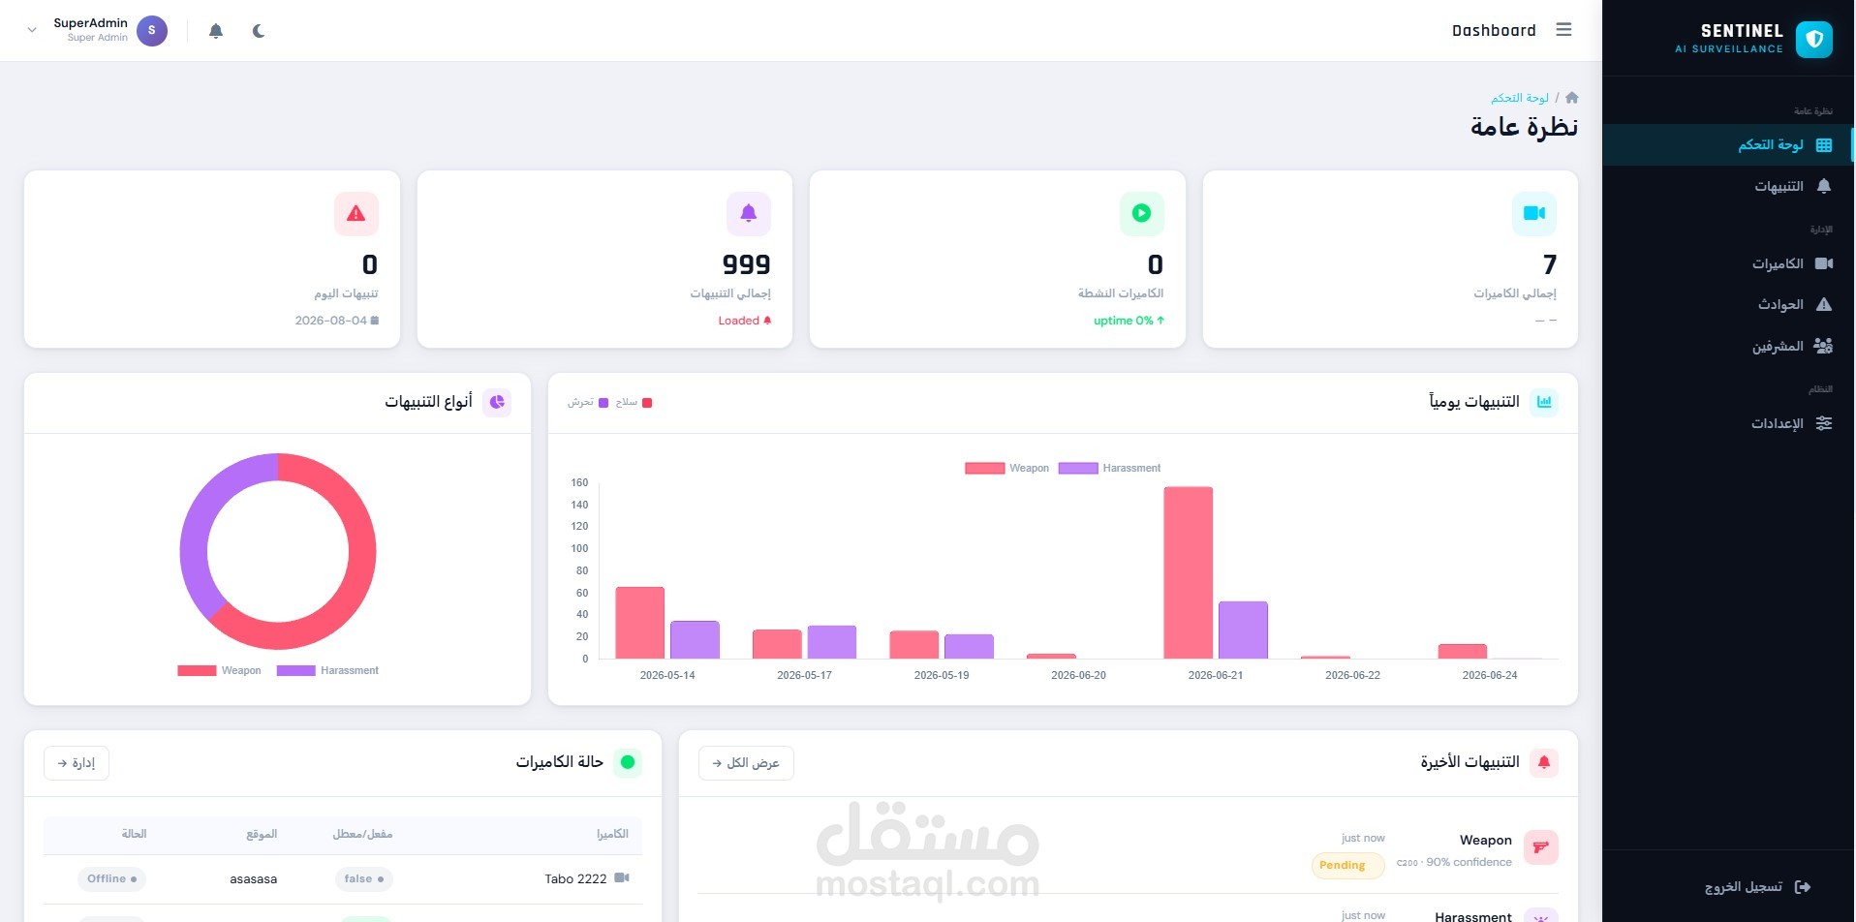
Task: Click the purple Harassment bar for 2026-06-21
Action: 1243,630
